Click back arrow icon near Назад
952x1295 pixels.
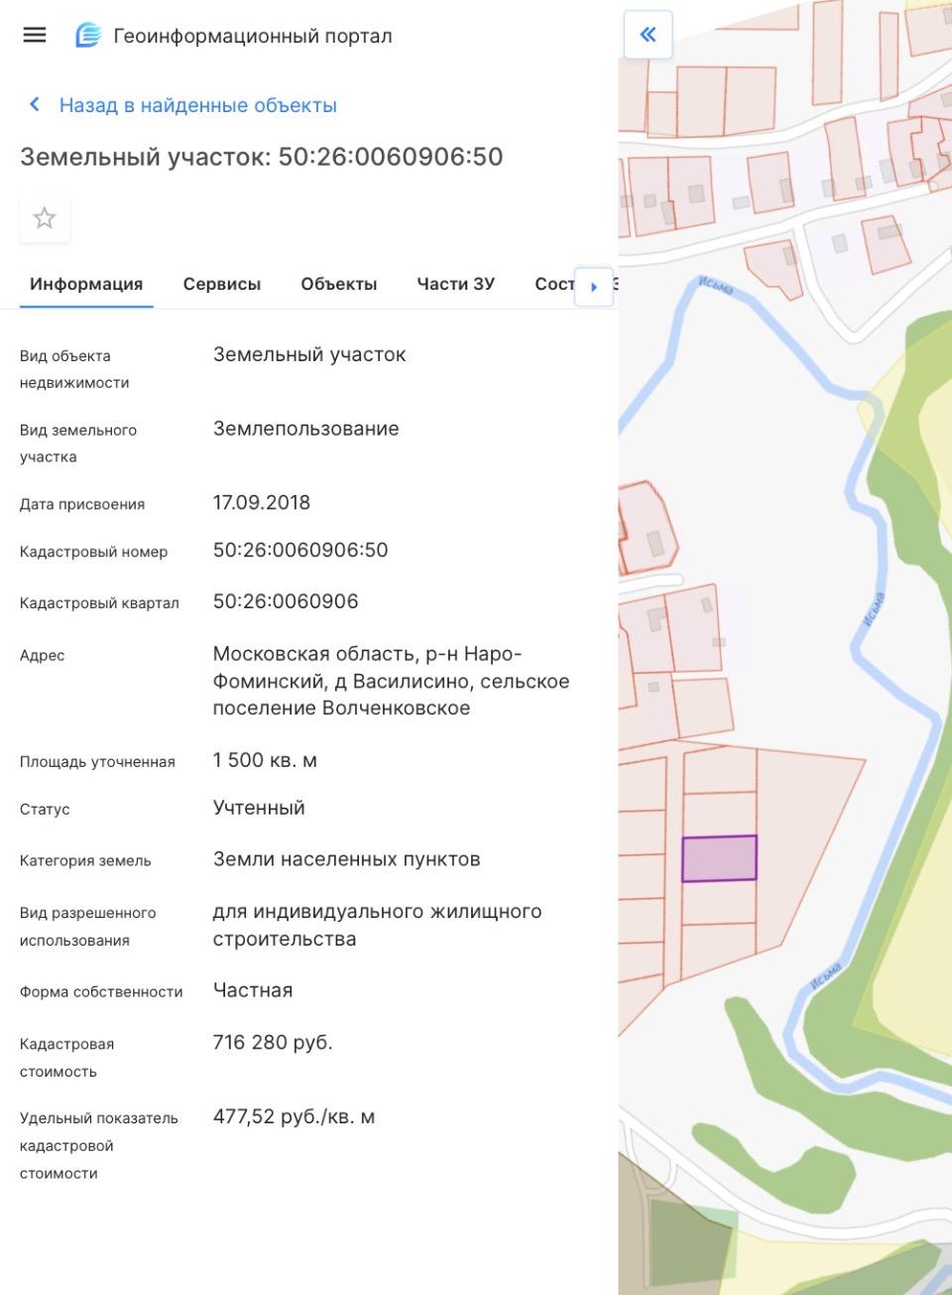[x=35, y=104]
